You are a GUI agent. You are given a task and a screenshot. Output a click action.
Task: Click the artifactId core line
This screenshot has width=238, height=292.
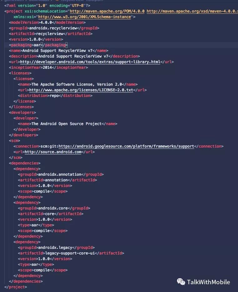(x=51, y=214)
